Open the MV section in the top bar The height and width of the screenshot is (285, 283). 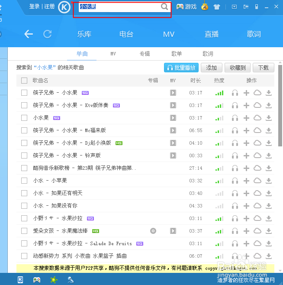169,34
